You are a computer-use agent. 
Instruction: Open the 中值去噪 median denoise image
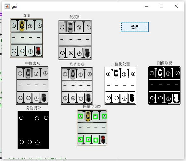(32, 86)
